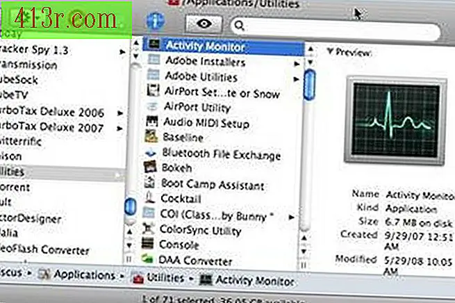Select the Adobe Installers row text
The height and width of the screenshot is (303, 455).
pos(205,62)
